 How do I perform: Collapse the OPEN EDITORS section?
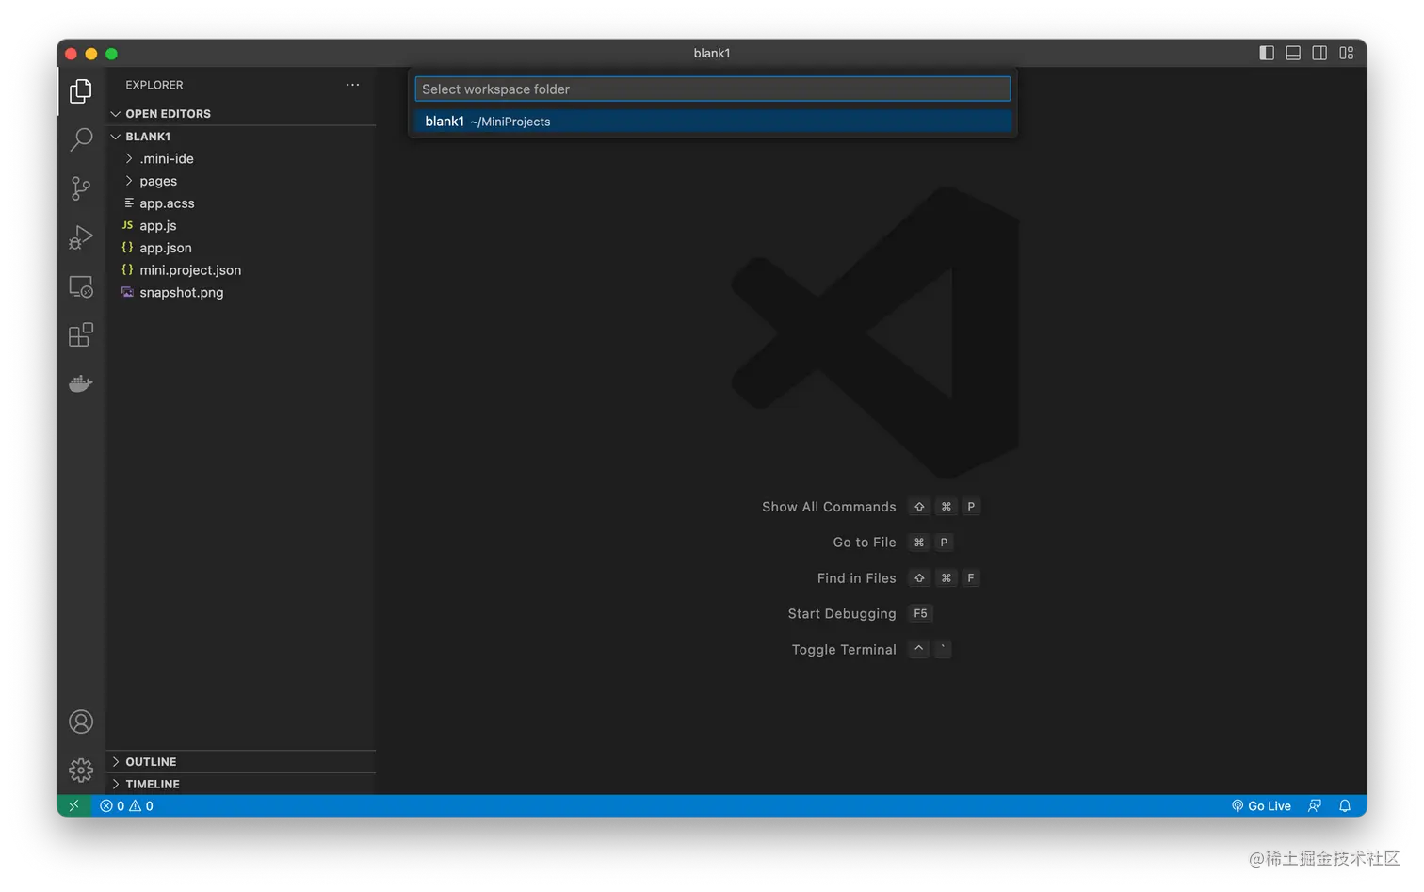[x=243, y=114]
